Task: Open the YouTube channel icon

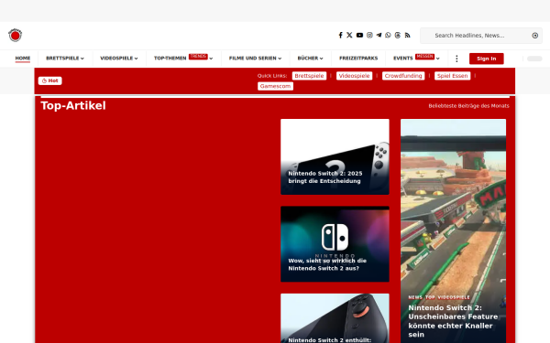Action: tap(359, 35)
